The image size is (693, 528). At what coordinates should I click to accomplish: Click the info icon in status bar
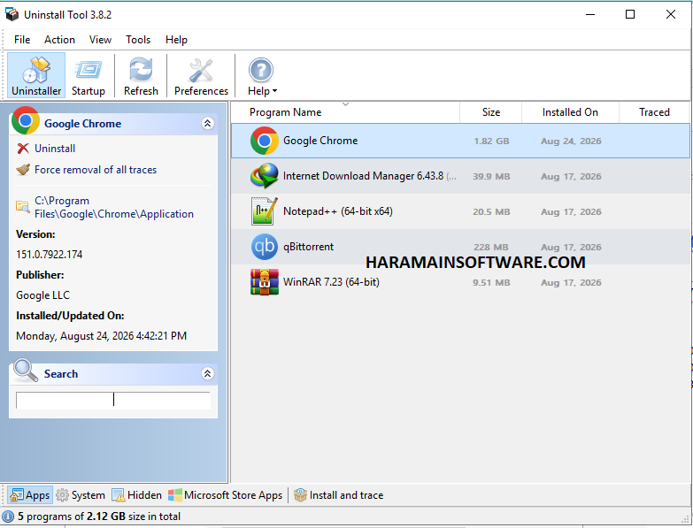pos(8,517)
